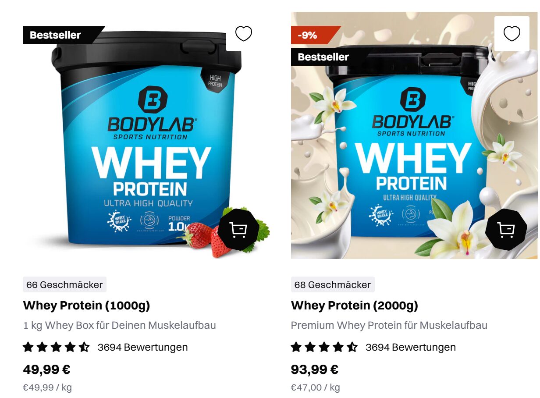Click cart icon on the 2000g product
Viewport: 540px width, 398px height.
point(506,230)
